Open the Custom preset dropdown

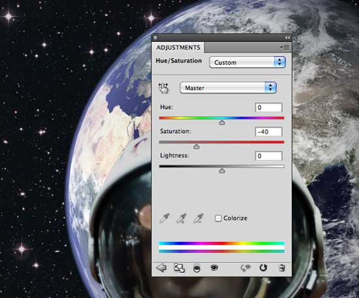[247, 62]
